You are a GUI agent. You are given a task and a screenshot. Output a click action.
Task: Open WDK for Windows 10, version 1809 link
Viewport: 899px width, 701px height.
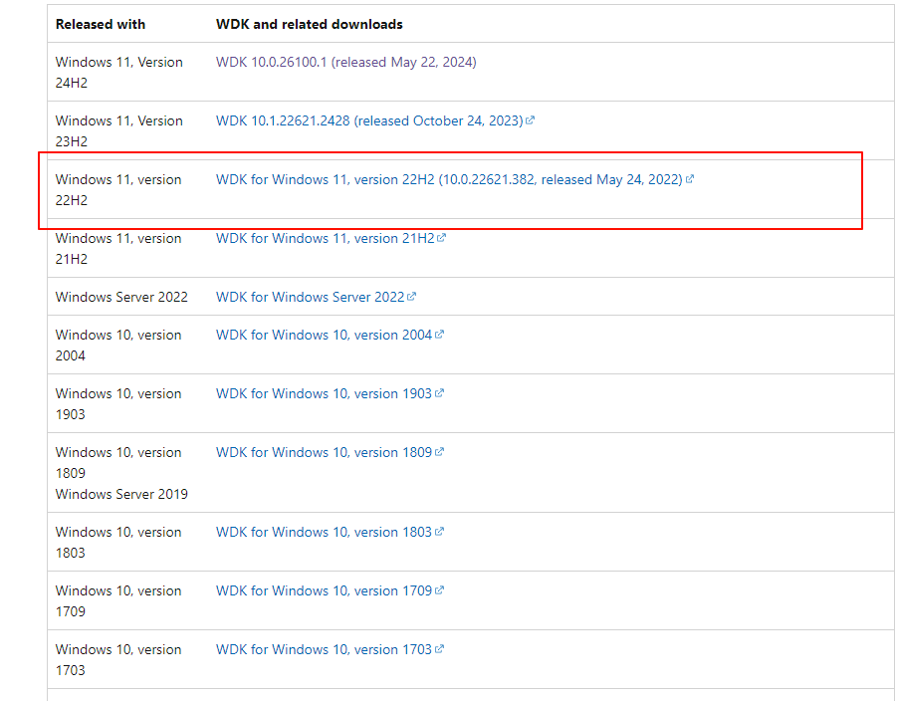(324, 452)
